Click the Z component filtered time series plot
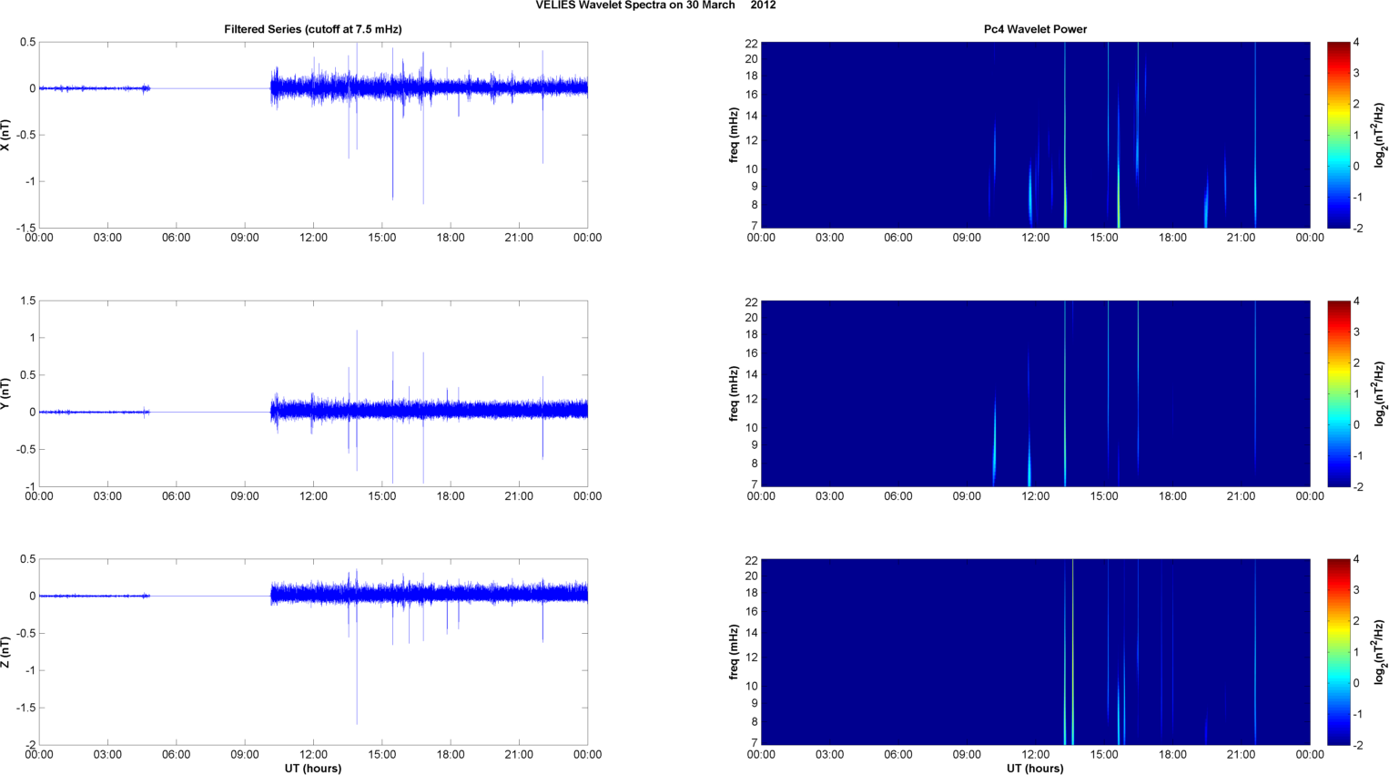The image size is (1389, 775). (x=312, y=652)
